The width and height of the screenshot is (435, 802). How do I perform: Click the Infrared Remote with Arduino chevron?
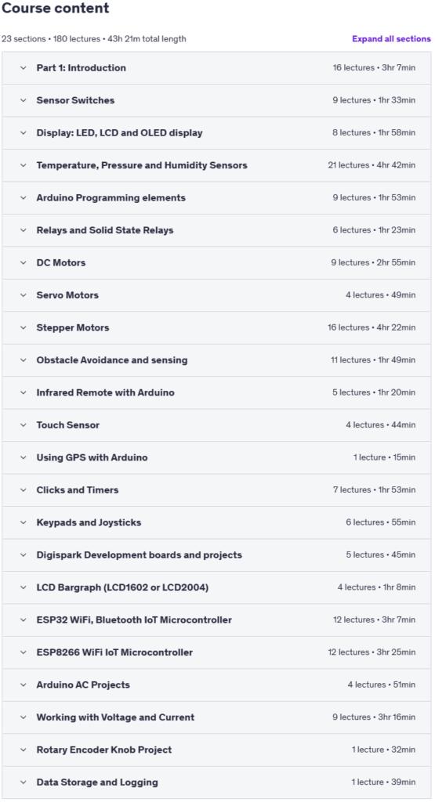tap(23, 393)
